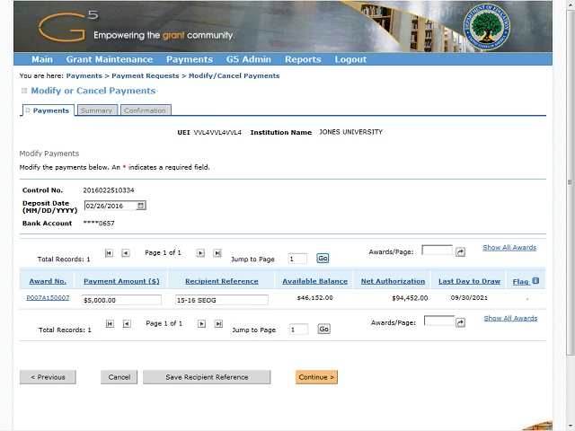Focus top Jump to Page field
The width and height of the screenshot is (575, 431).
[x=297, y=259]
